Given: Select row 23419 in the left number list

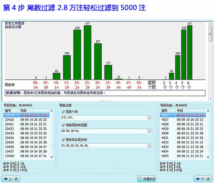Looking at the screenshot, I should [27, 115].
